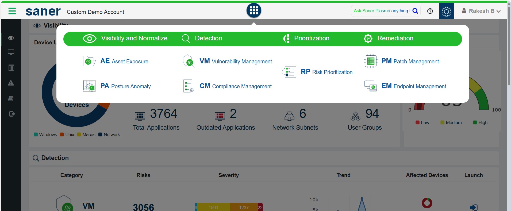511x211 pixels.
Task: Click the sidebar logout arrow icon
Action: (12, 114)
